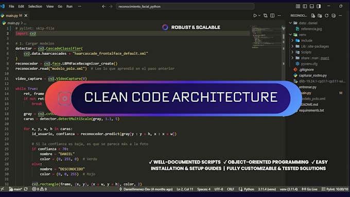Screen dimensions: 350x197
Task: Go forward with the right arrow
Action: click(111, 6)
